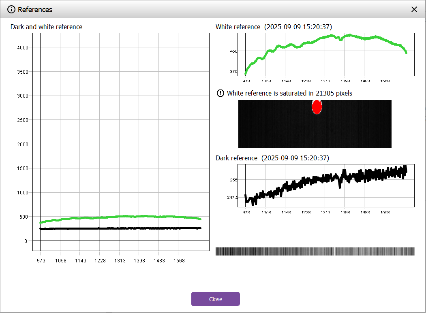Click the green curve in the large chart

pos(122,217)
